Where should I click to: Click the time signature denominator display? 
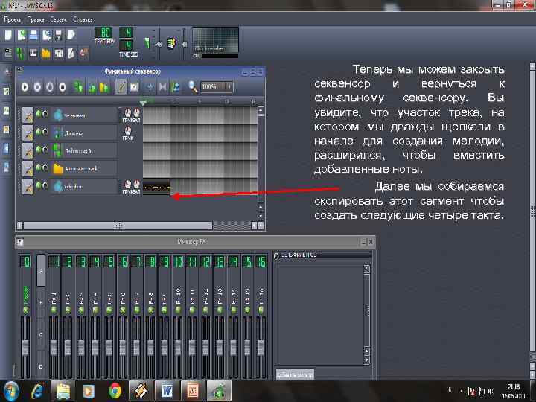pyautogui.click(x=126, y=45)
